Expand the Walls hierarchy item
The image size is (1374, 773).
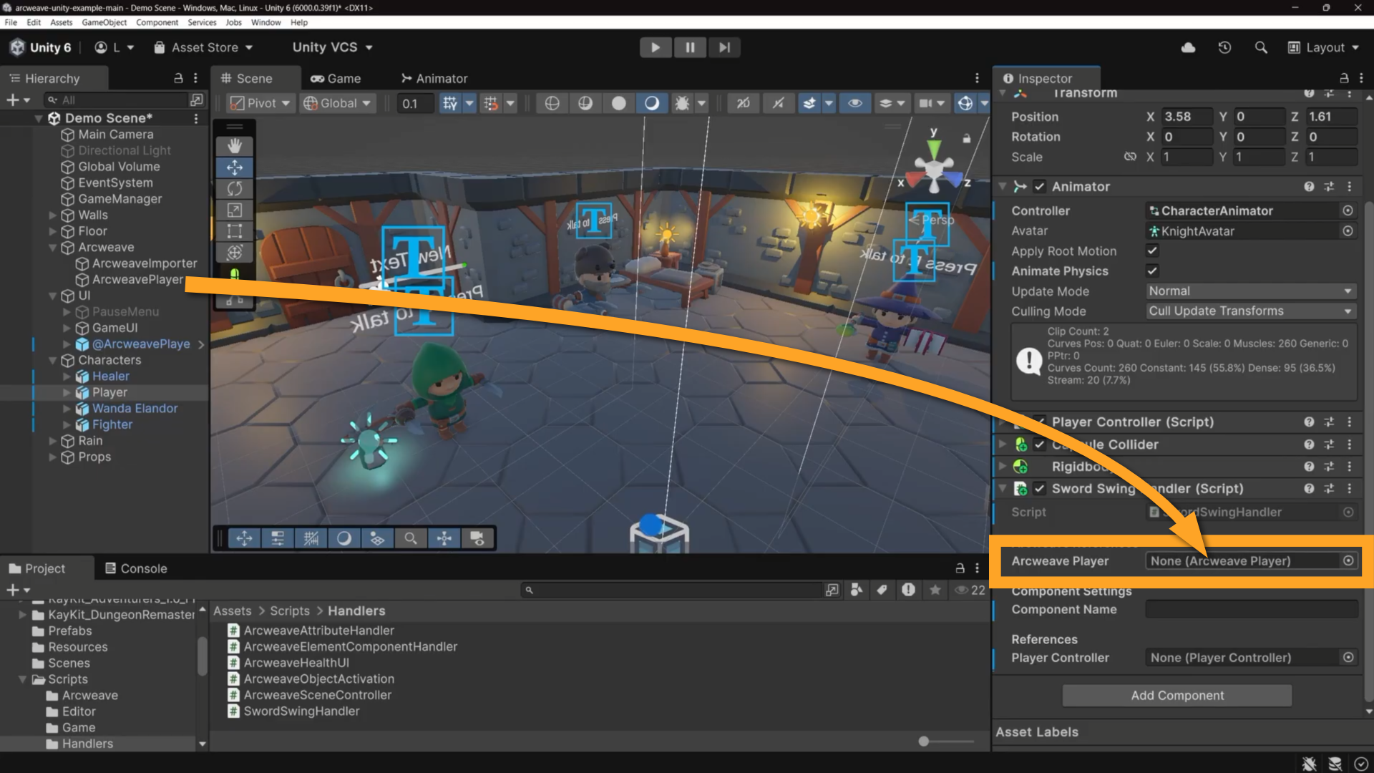(52, 215)
